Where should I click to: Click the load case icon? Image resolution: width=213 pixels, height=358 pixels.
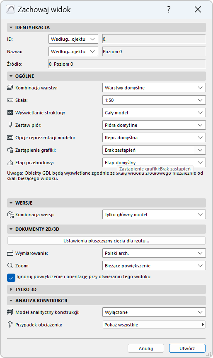(10, 325)
